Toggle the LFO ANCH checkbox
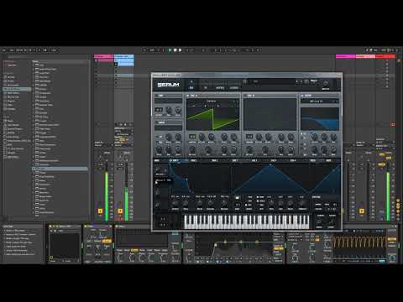 click(258, 200)
